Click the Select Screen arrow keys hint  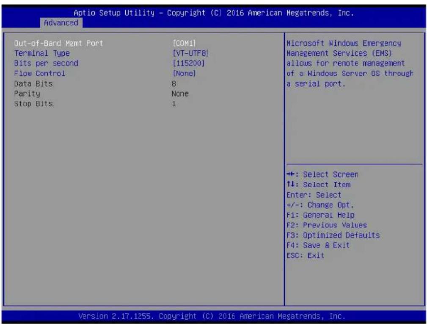pos(322,174)
